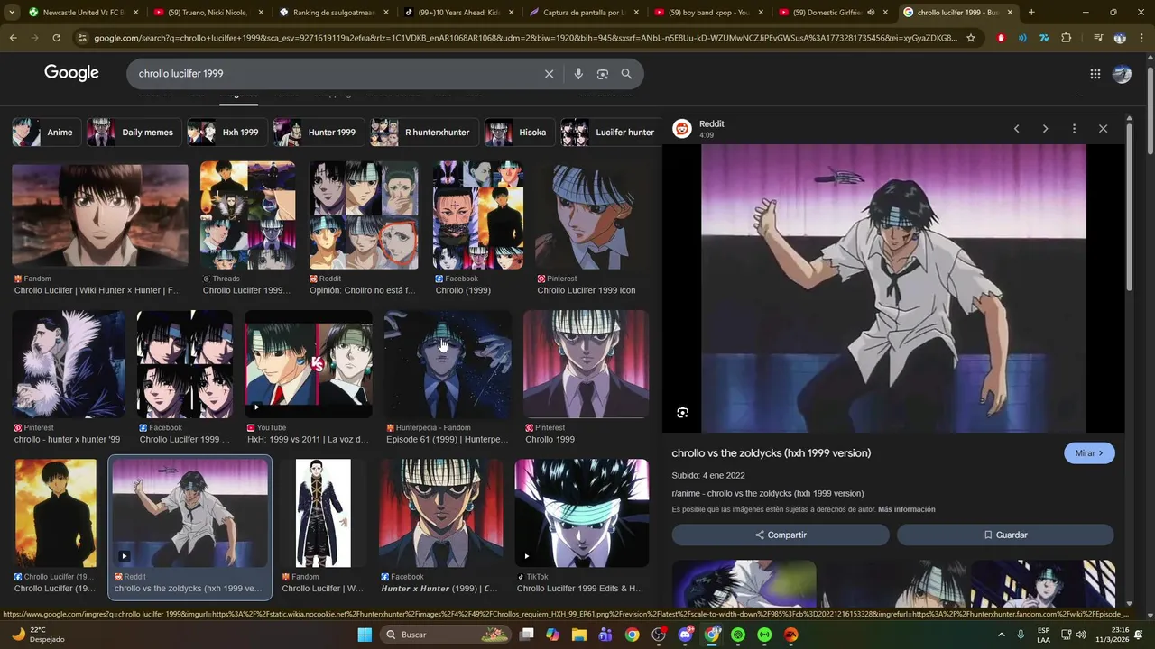Click the Mirar button

coord(1089,453)
